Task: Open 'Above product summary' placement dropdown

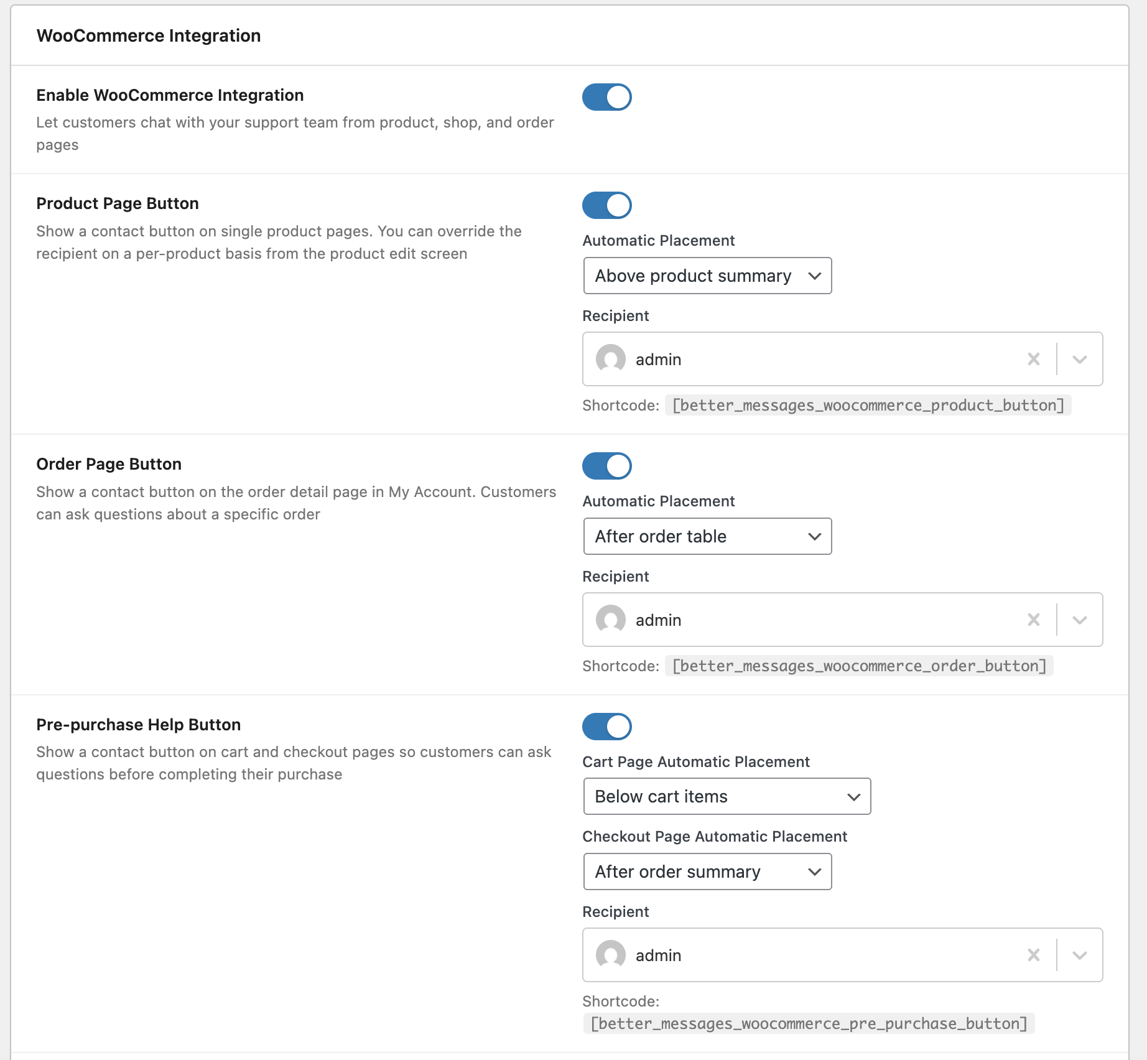Action: click(707, 276)
